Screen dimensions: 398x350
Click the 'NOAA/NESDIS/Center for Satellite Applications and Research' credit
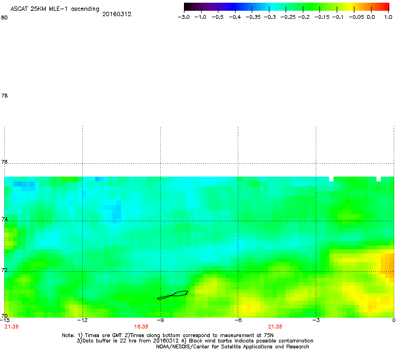pyautogui.click(x=232, y=347)
